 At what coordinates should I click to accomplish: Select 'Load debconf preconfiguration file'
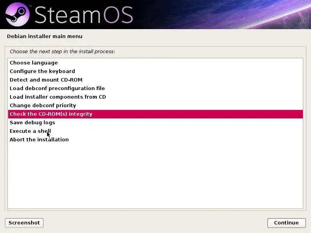pyautogui.click(x=155, y=89)
